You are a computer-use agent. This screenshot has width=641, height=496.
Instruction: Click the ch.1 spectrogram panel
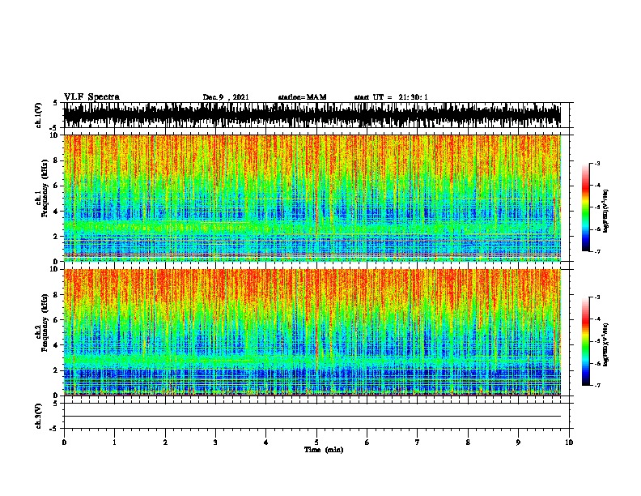click(312, 198)
